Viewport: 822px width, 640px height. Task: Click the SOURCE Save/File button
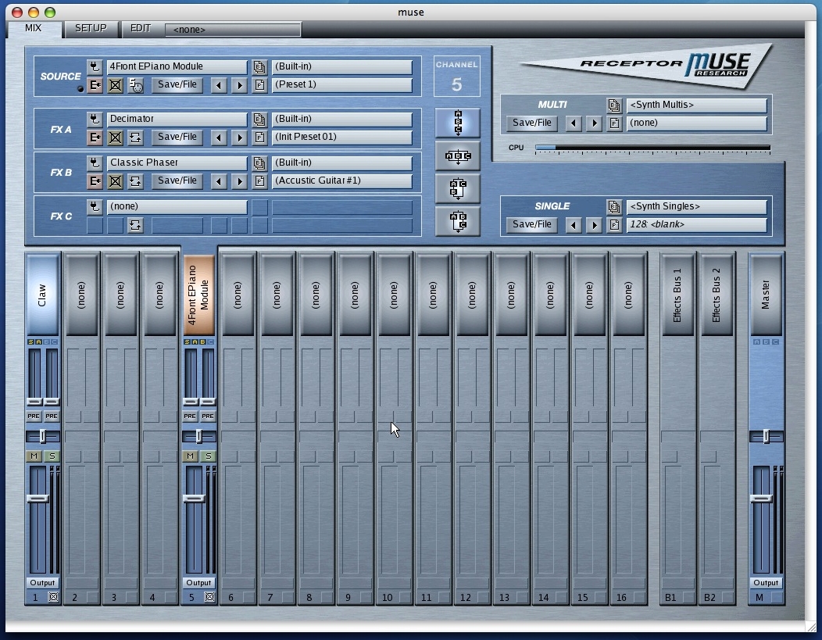[x=177, y=85]
